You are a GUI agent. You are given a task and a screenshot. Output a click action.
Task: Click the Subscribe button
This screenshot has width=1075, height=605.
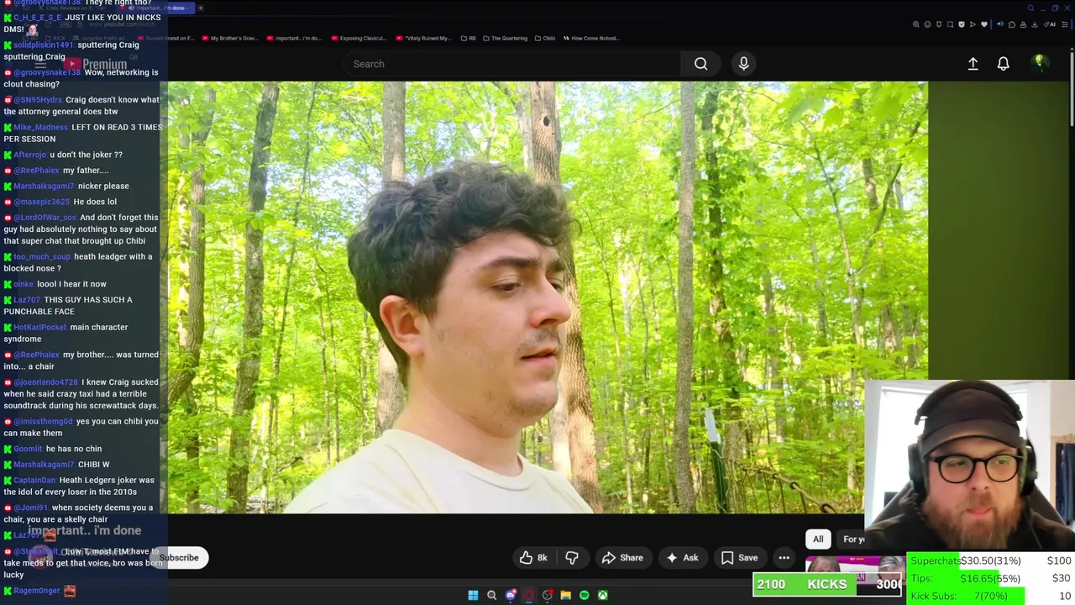click(x=179, y=557)
